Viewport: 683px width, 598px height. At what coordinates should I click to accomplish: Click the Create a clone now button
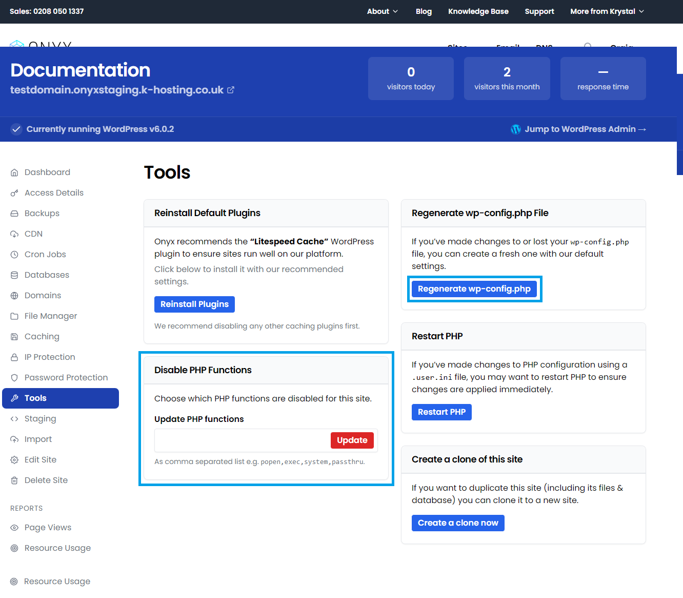click(458, 523)
